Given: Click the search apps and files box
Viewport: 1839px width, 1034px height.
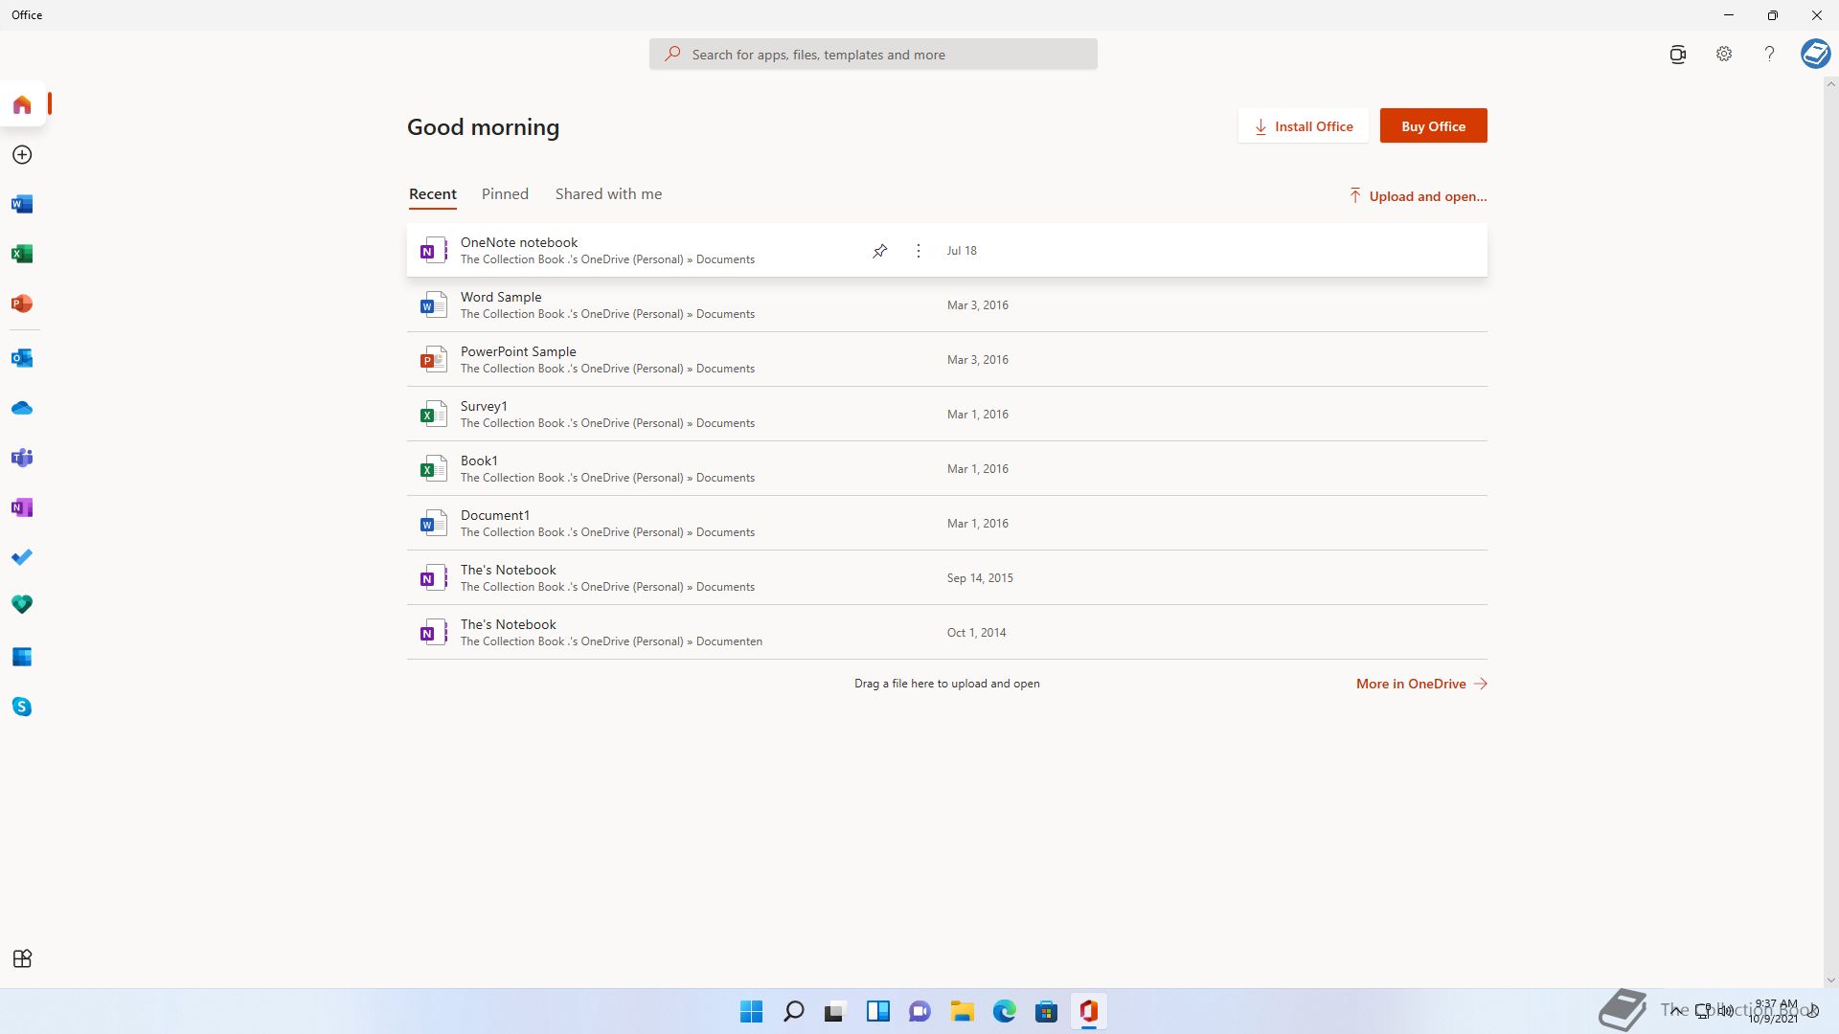Looking at the screenshot, I should click(x=873, y=55).
